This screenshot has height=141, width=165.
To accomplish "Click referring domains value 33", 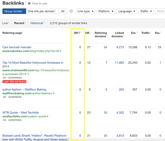I will tap(106, 113).
